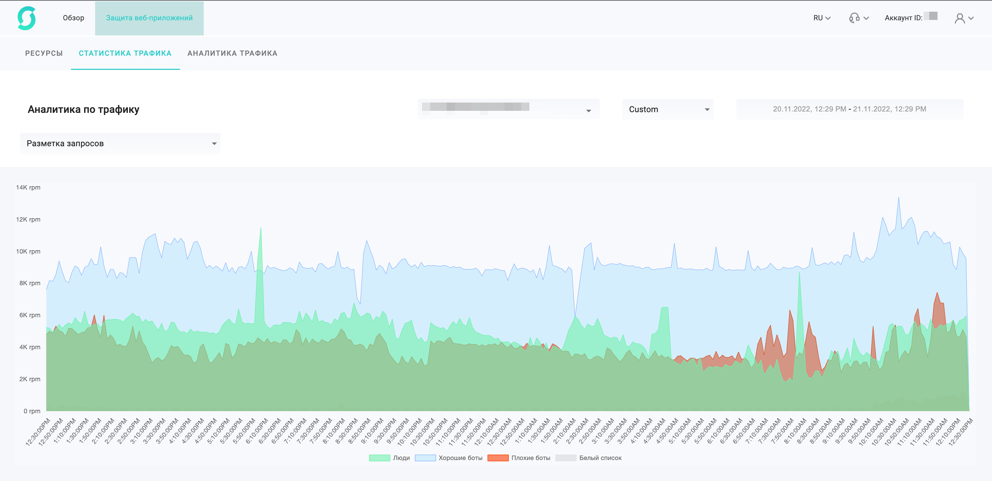Image resolution: width=992 pixels, height=481 pixels.
Task: Open the Разметка запросов dropdown
Action: (120, 143)
